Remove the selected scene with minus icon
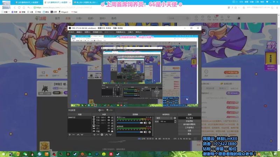This screenshot has height=157, width=280. point(73,135)
